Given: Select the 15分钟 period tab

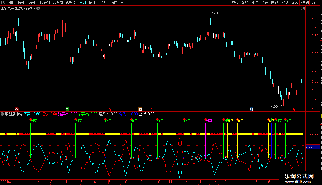Looking at the screenshot, I should [45, 3].
